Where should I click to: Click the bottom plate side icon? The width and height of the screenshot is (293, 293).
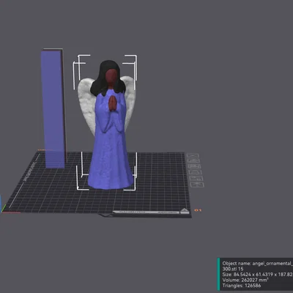[x=197, y=185]
